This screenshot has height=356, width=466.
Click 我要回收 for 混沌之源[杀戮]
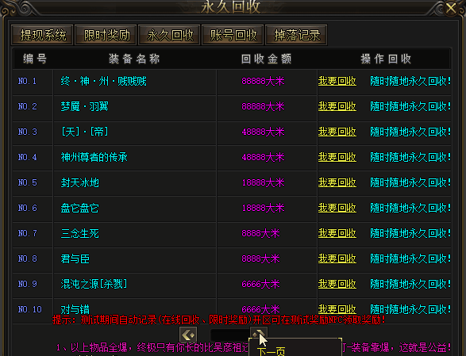pyautogui.click(x=337, y=284)
